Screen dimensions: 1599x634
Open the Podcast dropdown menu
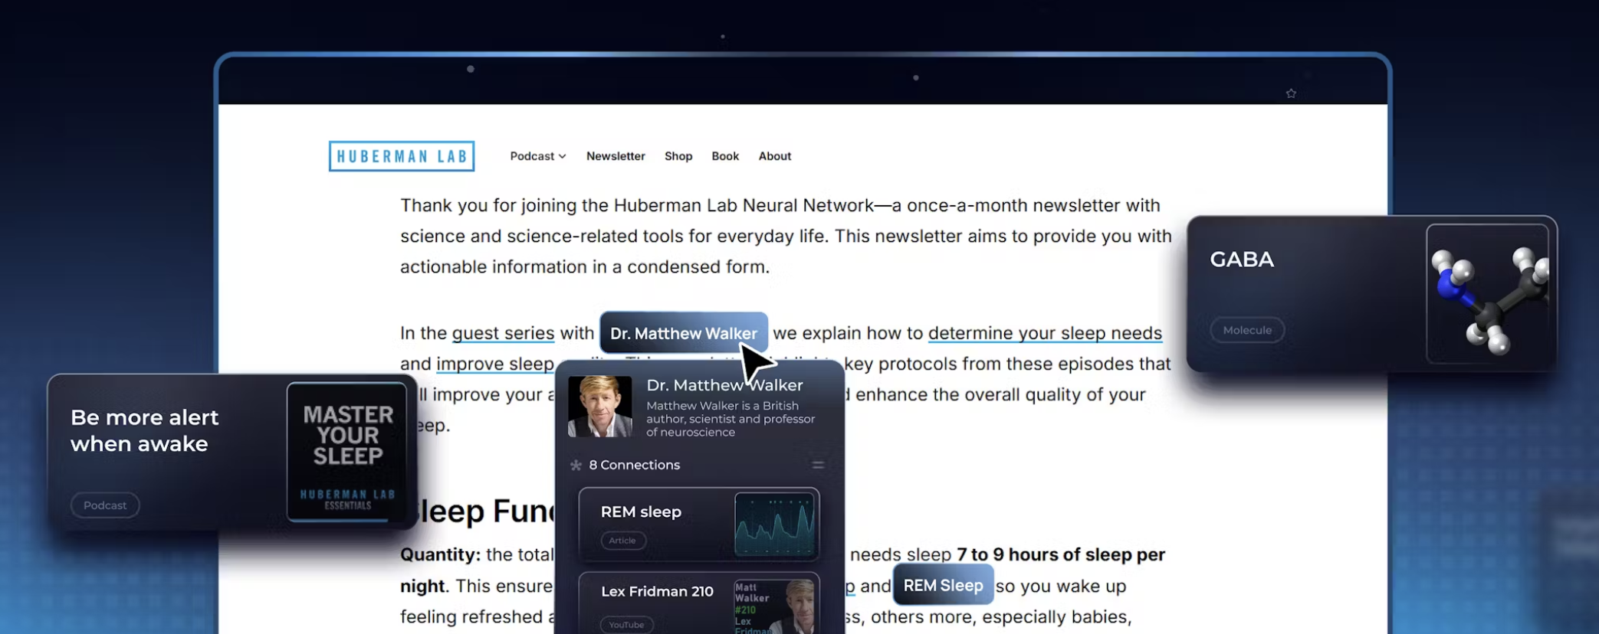(538, 156)
